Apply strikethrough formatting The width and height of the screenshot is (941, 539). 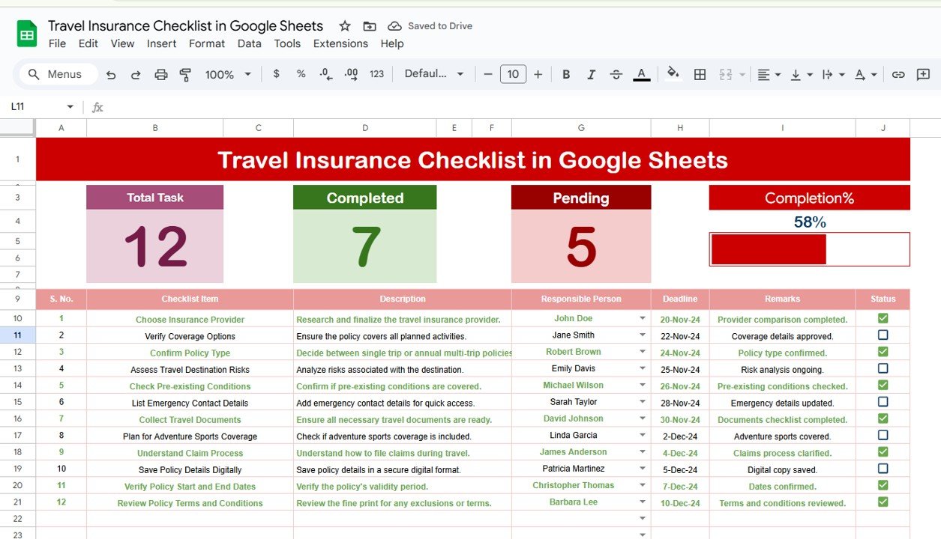pyautogui.click(x=616, y=74)
